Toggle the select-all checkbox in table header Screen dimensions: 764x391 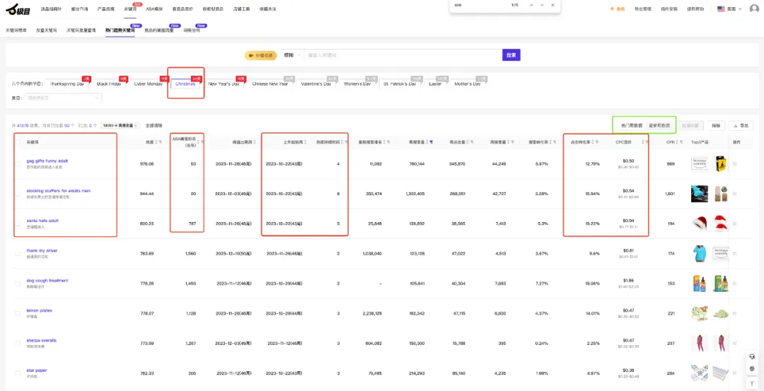pos(18,141)
